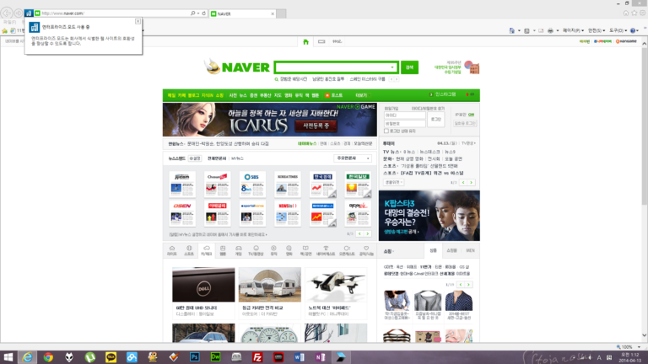Click the green Naver search button
648x364 pixels.
click(409, 67)
